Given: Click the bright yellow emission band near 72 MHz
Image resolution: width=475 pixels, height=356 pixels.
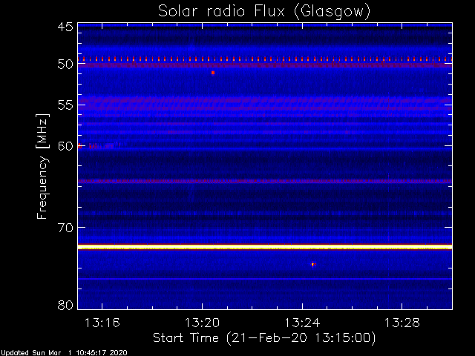Looking at the screenshot, I should (265, 247).
